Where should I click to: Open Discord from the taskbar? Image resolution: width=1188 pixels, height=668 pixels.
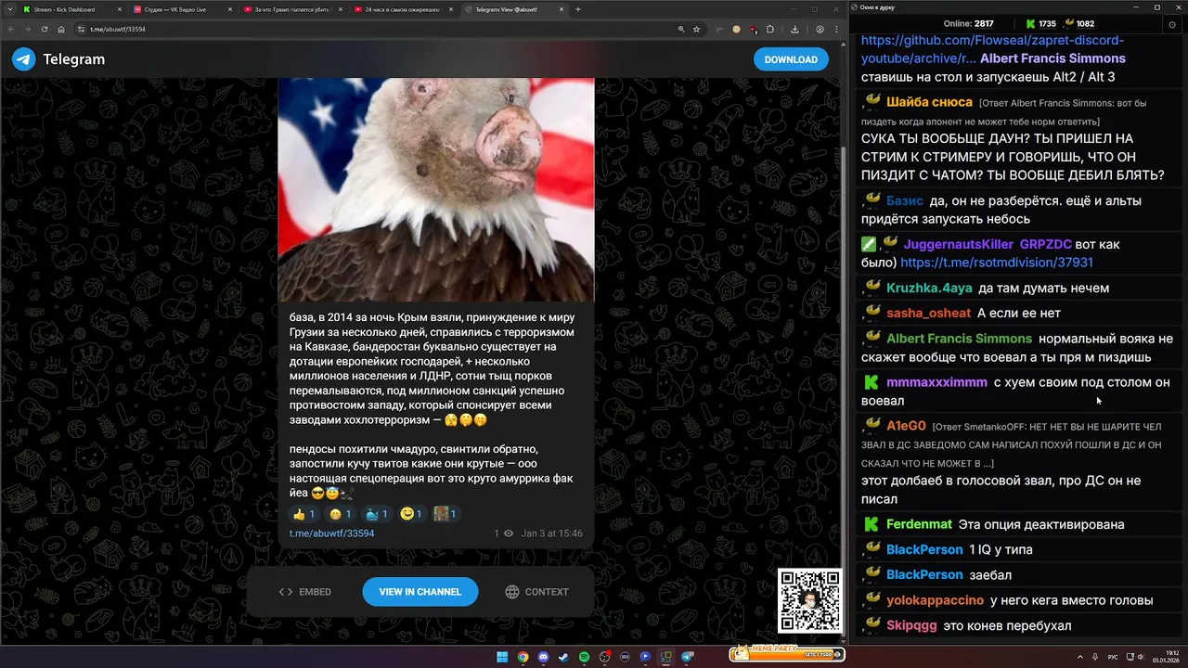[x=543, y=657]
